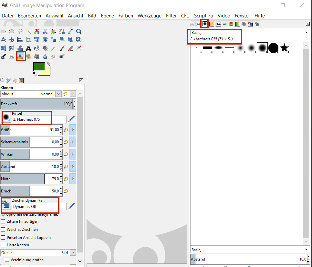Select the Crop tool
The image size is (312, 267).
coord(28,40)
